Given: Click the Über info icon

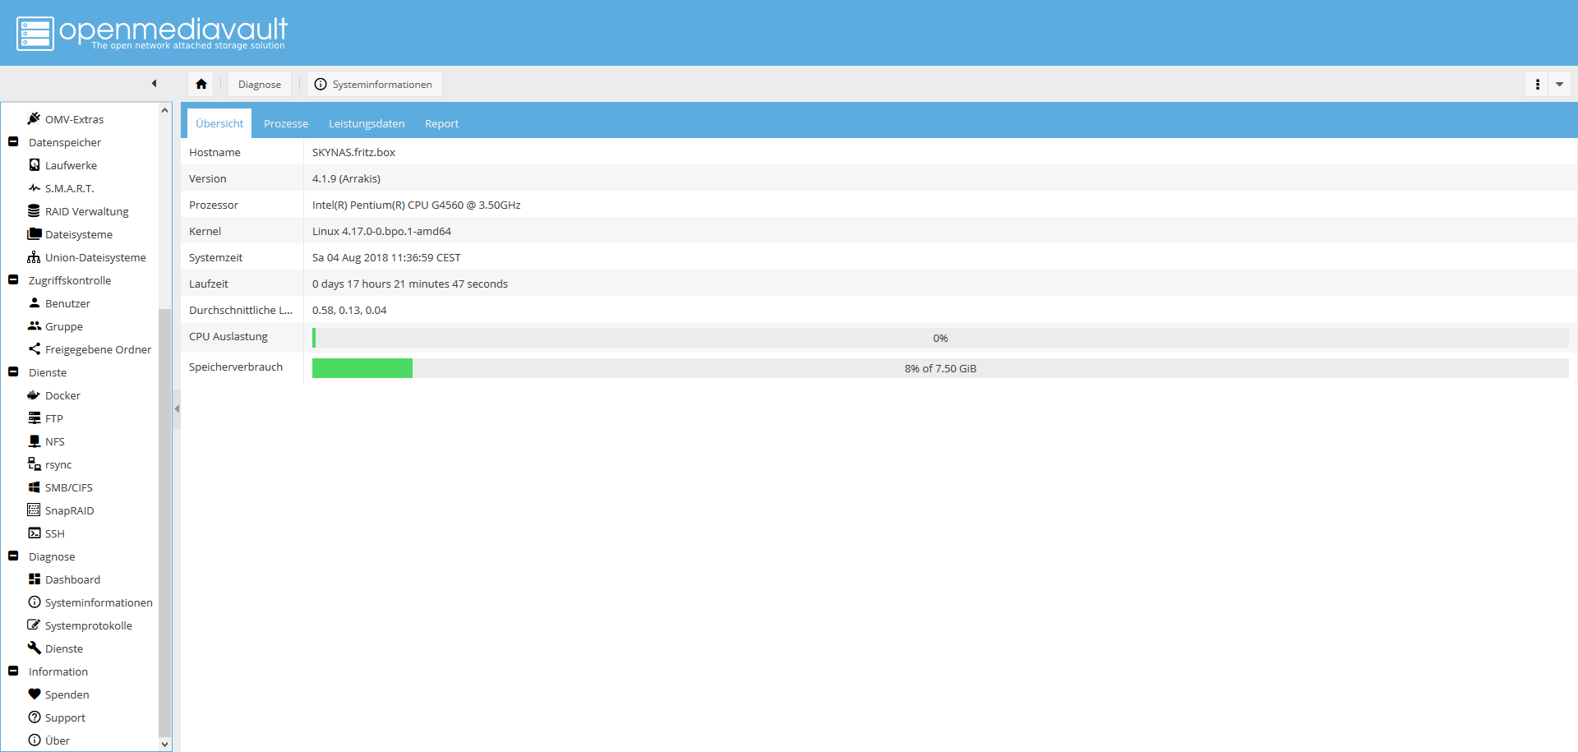Looking at the screenshot, I should pyautogui.click(x=34, y=740).
